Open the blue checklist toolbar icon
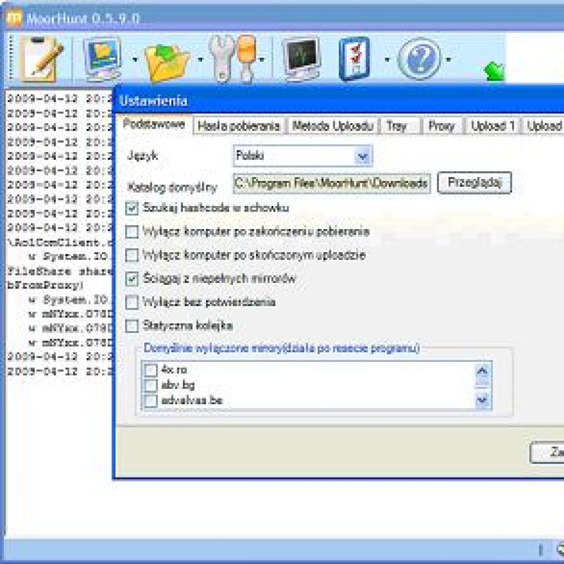This screenshot has height=564, width=564. pos(354,58)
